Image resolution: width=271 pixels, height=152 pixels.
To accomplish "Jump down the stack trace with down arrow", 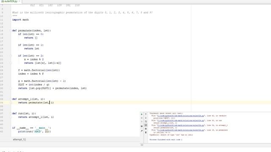I will pyautogui.click(x=146, y=118).
